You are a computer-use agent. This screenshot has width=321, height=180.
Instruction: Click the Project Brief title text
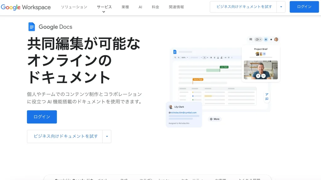(260, 49)
